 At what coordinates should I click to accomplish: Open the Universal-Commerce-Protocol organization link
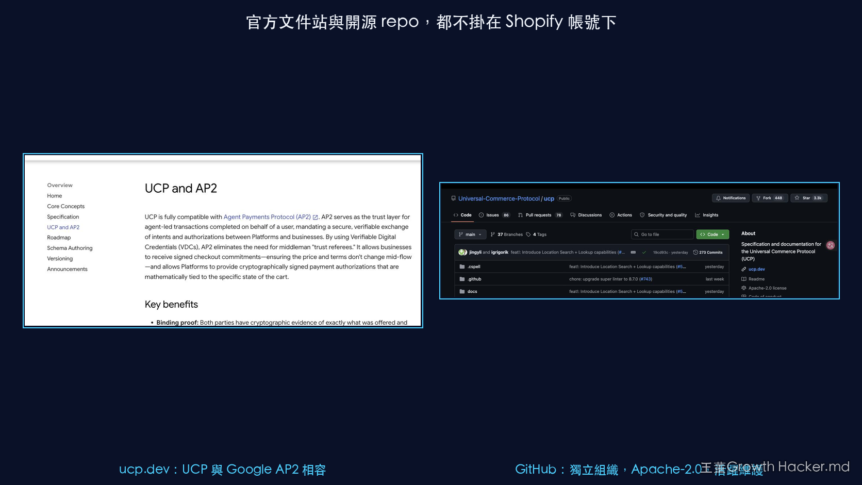click(x=499, y=198)
